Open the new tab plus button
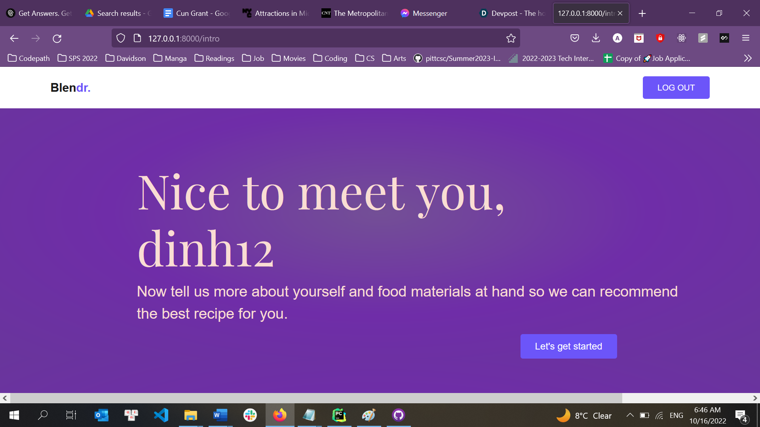This screenshot has height=427, width=760. click(x=642, y=13)
